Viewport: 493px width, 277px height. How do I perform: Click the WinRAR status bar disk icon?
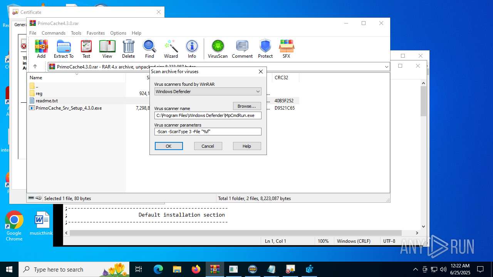[x=31, y=198]
